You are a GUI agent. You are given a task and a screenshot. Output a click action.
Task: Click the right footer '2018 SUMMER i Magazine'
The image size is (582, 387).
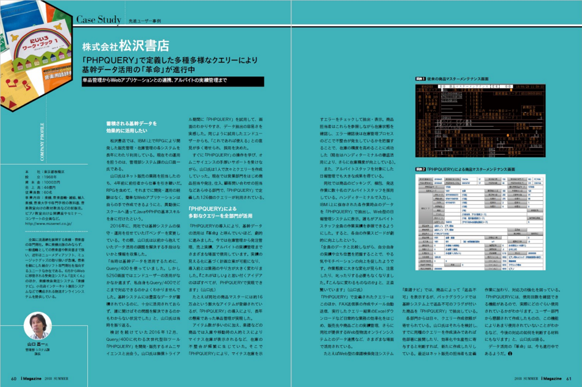click(x=538, y=379)
